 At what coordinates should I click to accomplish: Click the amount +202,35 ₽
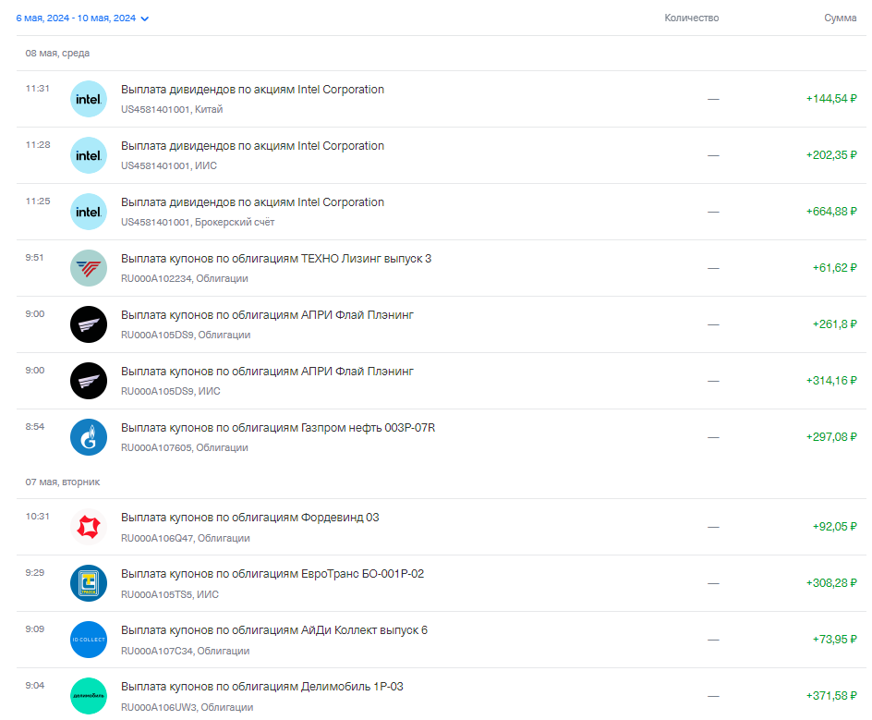point(831,155)
